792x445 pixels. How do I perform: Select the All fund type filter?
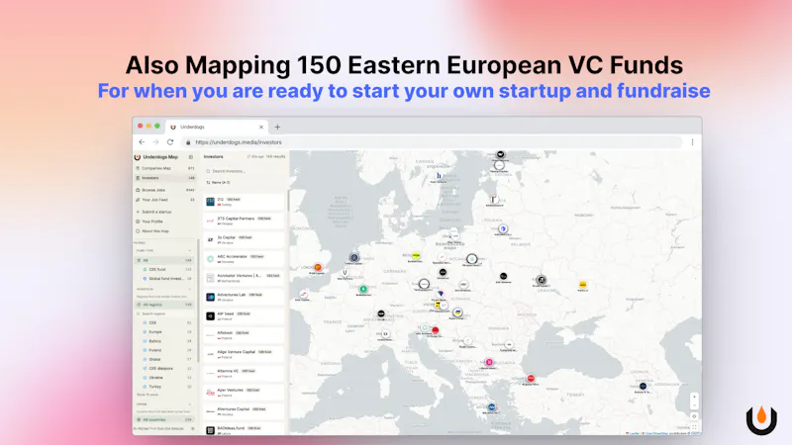[x=164, y=260]
